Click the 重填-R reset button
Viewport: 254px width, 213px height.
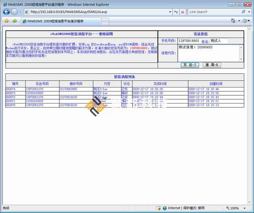pos(212,65)
